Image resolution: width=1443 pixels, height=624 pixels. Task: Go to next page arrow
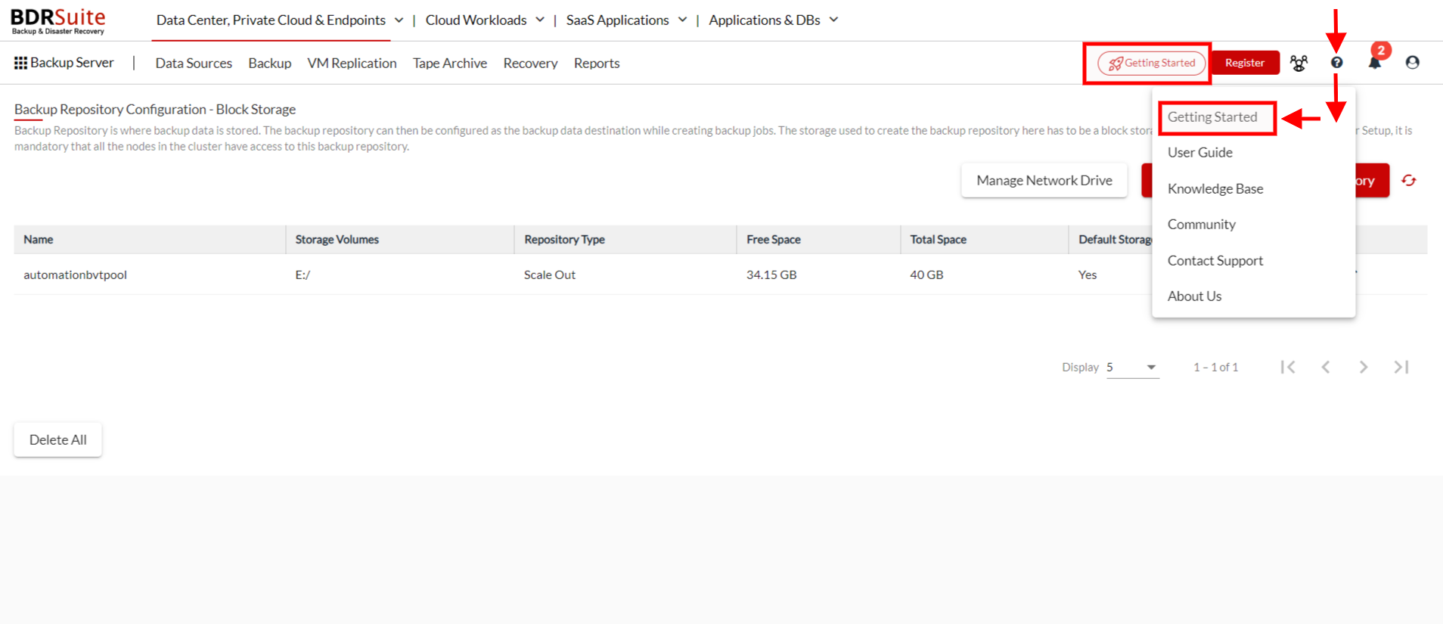coord(1364,367)
